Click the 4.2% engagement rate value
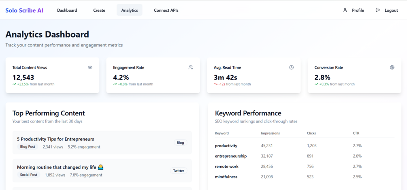The width and height of the screenshot is (407, 190). click(x=121, y=77)
